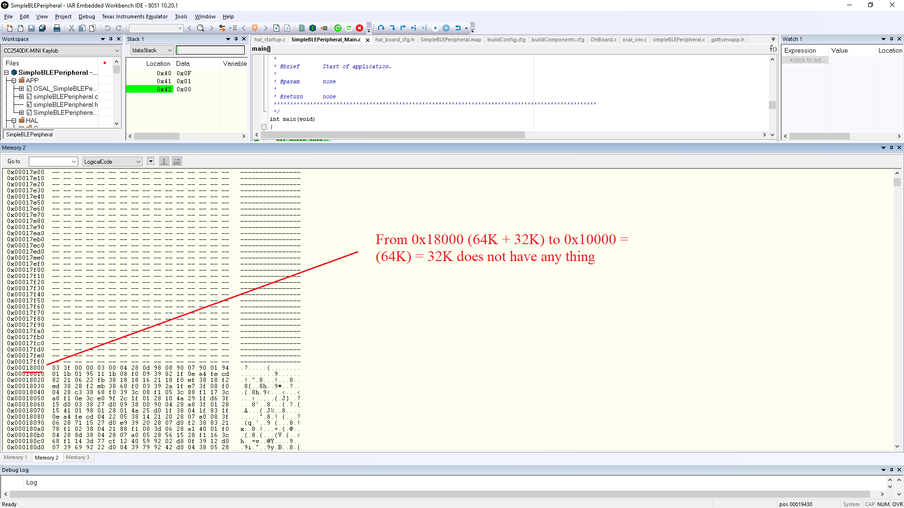This screenshot has height=508, width=904.
Task: Click the click to add watch expression
Action: pos(806,60)
